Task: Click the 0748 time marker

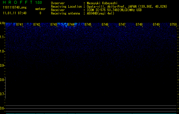Action: click(x=139, y=25)
